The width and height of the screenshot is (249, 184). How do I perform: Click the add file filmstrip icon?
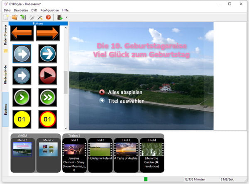(x=60, y=17)
